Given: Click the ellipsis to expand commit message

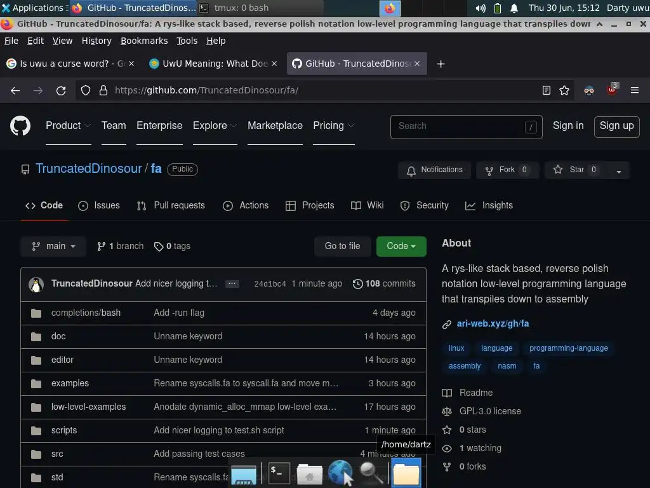Looking at the screenshot, I should pyautogui.click(x=232, y=284).
